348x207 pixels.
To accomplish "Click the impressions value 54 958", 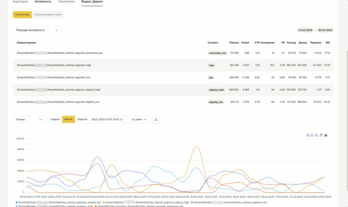I will pyautogui.click(x=234, y=53).
